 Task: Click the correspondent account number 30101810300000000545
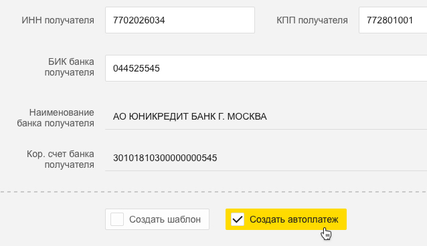[165, 158]
